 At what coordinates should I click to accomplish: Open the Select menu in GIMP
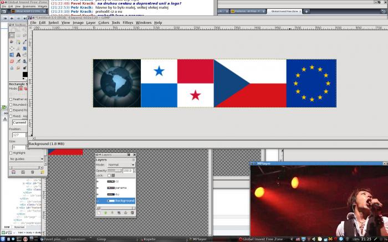[x=53, y=23]
